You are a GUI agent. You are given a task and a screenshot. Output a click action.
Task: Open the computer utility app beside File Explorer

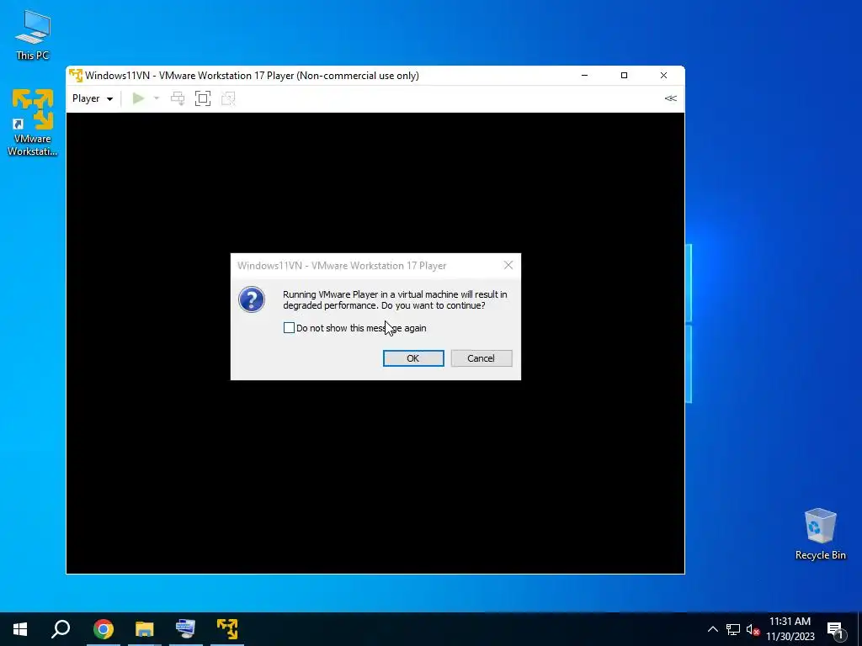tap(186, 629)
